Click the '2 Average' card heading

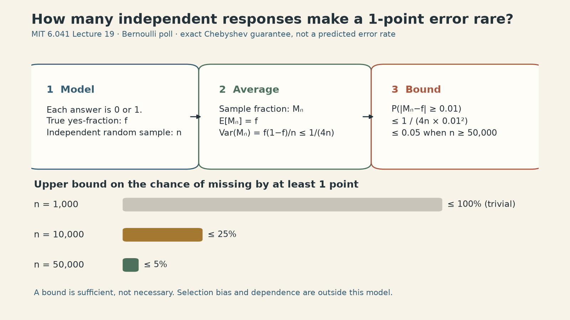pyautogui.click(x=249, y=90)
